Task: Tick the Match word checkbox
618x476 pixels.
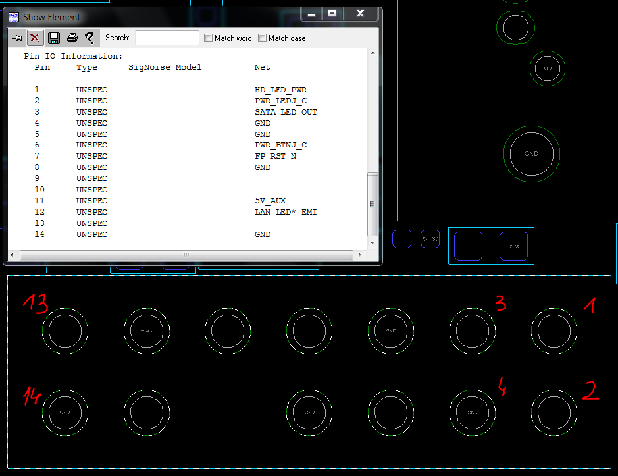Action: [x=208, y=38]
